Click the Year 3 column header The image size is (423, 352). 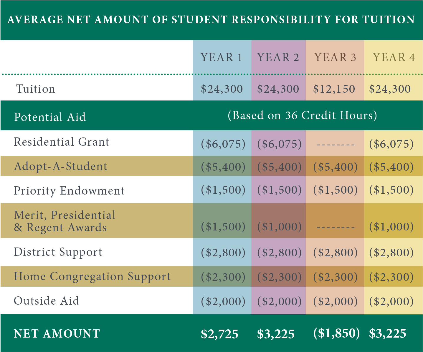pyautogui.click(x=335, y=57)
